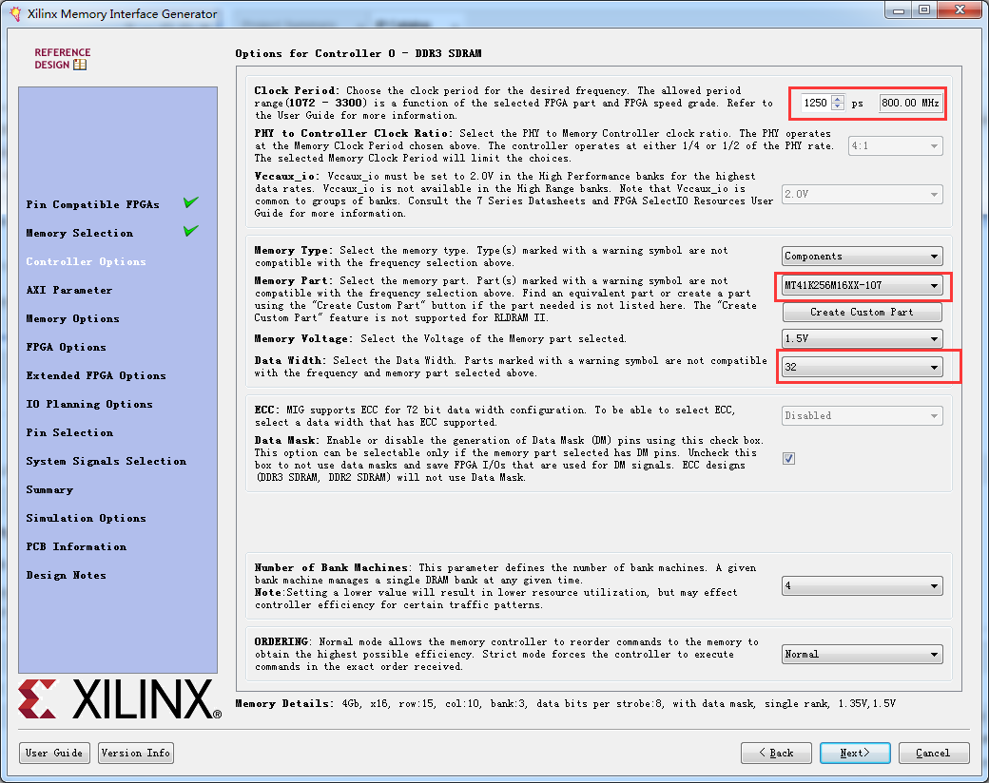Click the Xilinx logo
Screen dimensions: 989x783
coord(120,699)
